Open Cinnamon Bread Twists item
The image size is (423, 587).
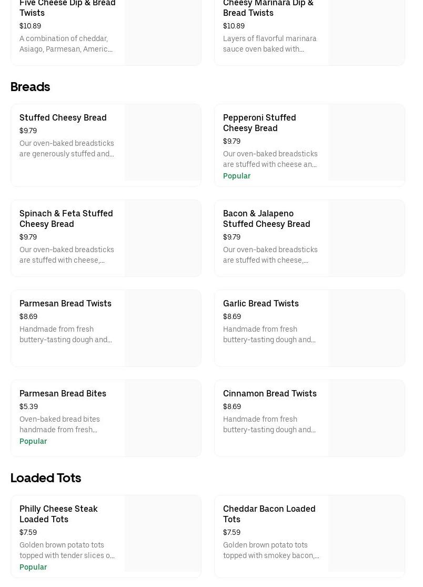point(270,393)
